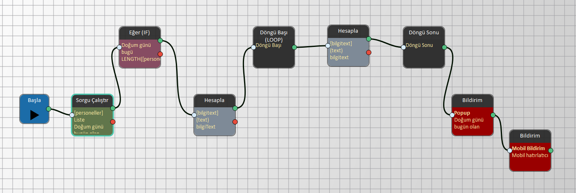The height and width of the screenshot is (193, 576).
Task: Click the green output port of Döngü Başı
Action: pyautogui.click(x=294, y=47)
